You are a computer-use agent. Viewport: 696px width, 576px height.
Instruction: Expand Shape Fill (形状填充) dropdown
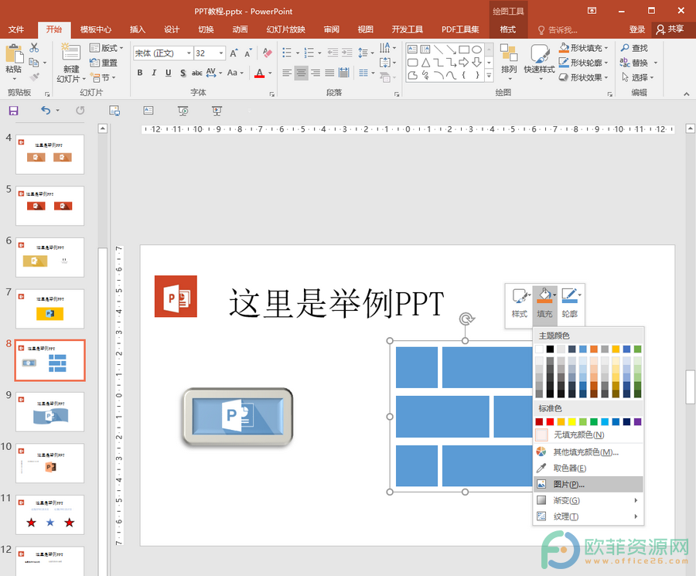pos(584,48)
